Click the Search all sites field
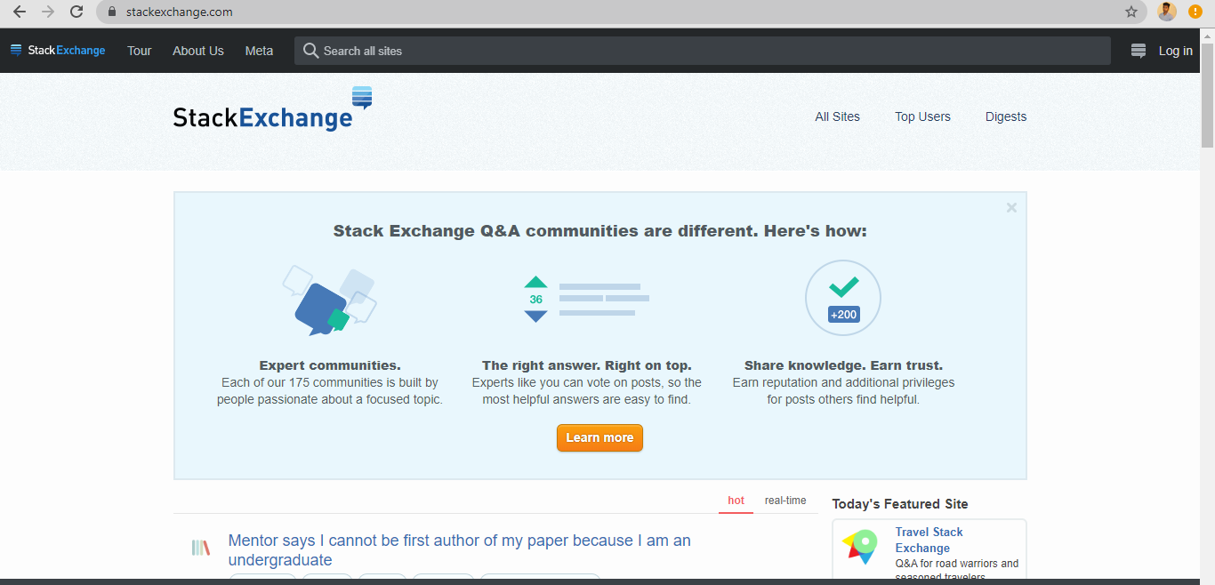 click(x=703, y=51)
